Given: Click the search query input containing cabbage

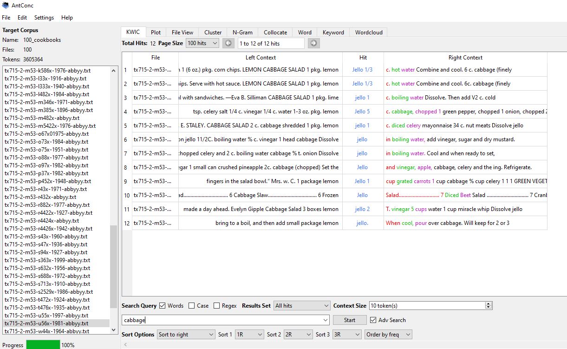Looking at the screenshot, I should tap(222, 320).
